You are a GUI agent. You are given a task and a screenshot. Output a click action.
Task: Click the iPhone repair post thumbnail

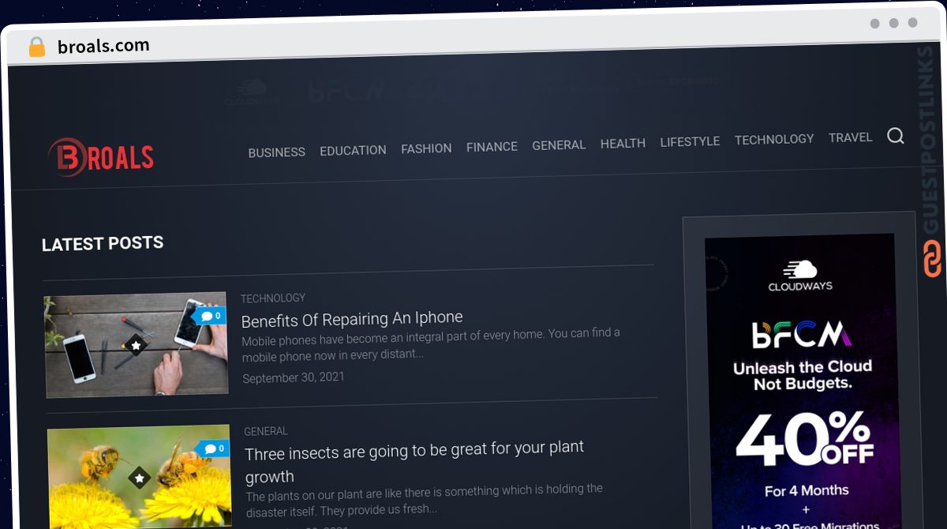coord(136,345)
